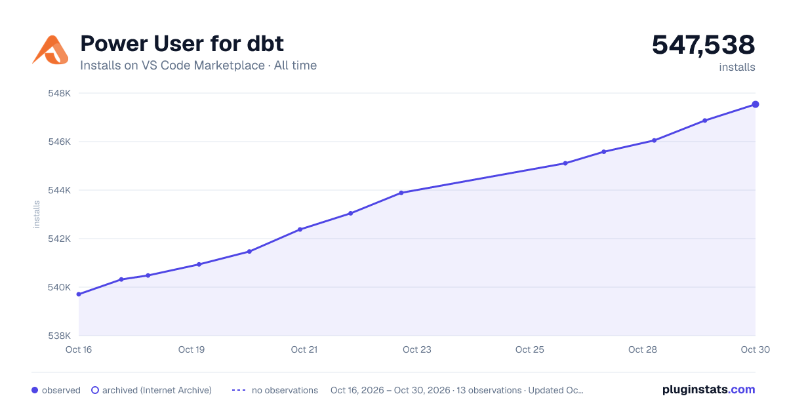Click the orange Power User for dbt logo

click(50, 50)
